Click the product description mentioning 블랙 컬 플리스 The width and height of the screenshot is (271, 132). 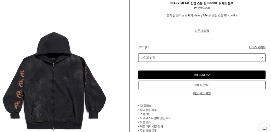202,15
